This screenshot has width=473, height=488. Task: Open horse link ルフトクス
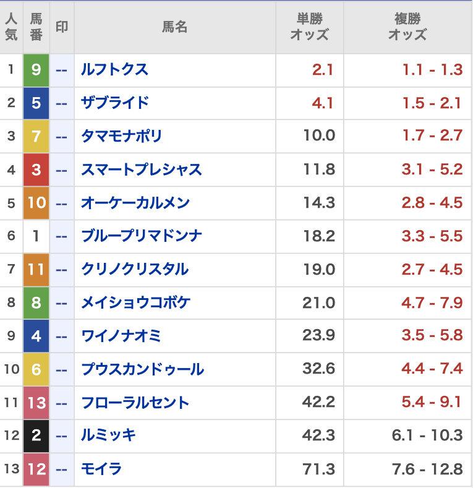pos(115,69)
